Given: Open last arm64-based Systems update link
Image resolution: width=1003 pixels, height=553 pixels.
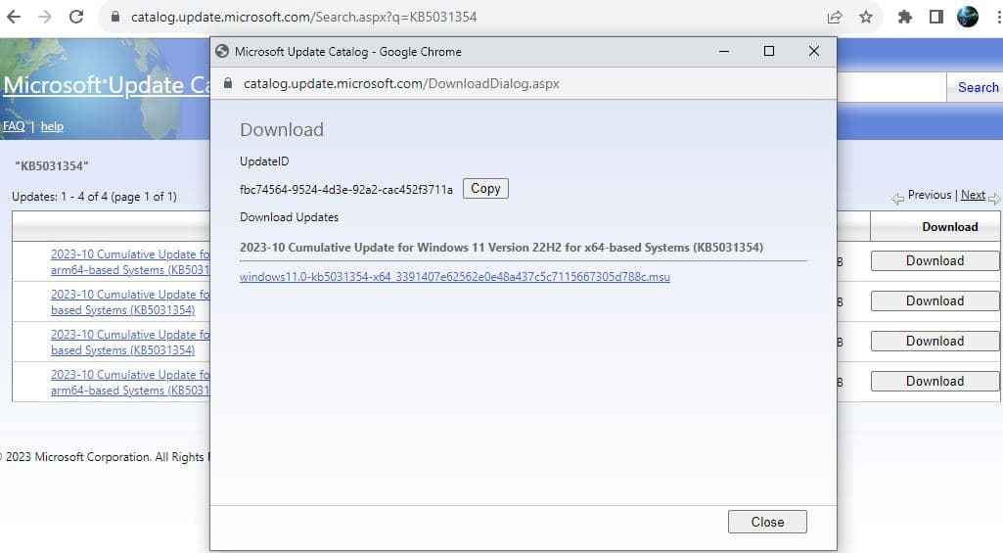Looking at the screenshot, I should click(x=130, y=383).
